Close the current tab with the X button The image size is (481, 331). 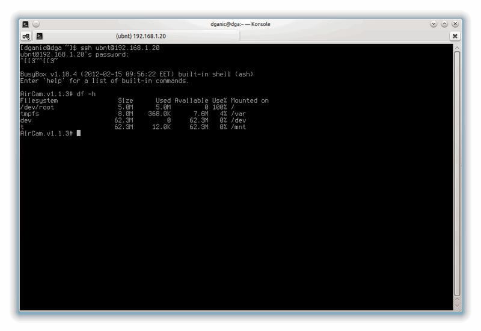[455, 36]
